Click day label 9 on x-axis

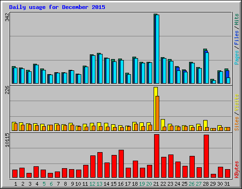72,184
